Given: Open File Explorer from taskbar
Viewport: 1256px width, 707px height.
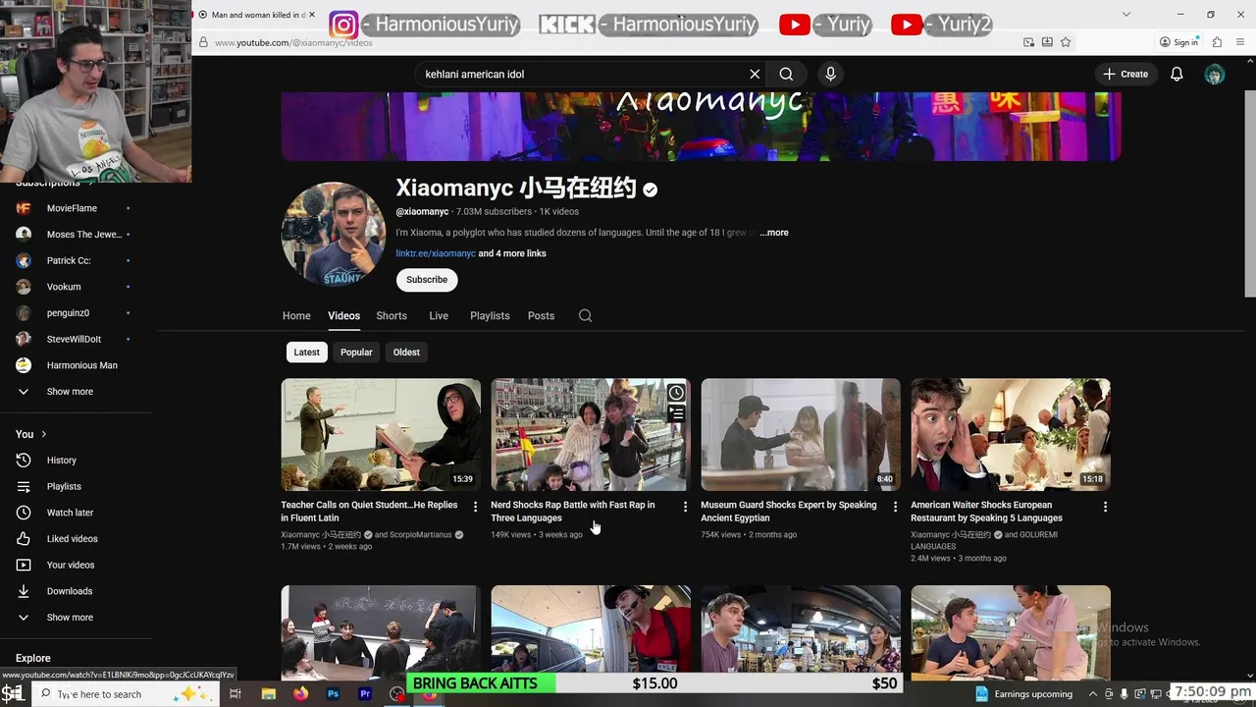Looking at the screenshot, I should pyautogui.click(x=268, y=694).
